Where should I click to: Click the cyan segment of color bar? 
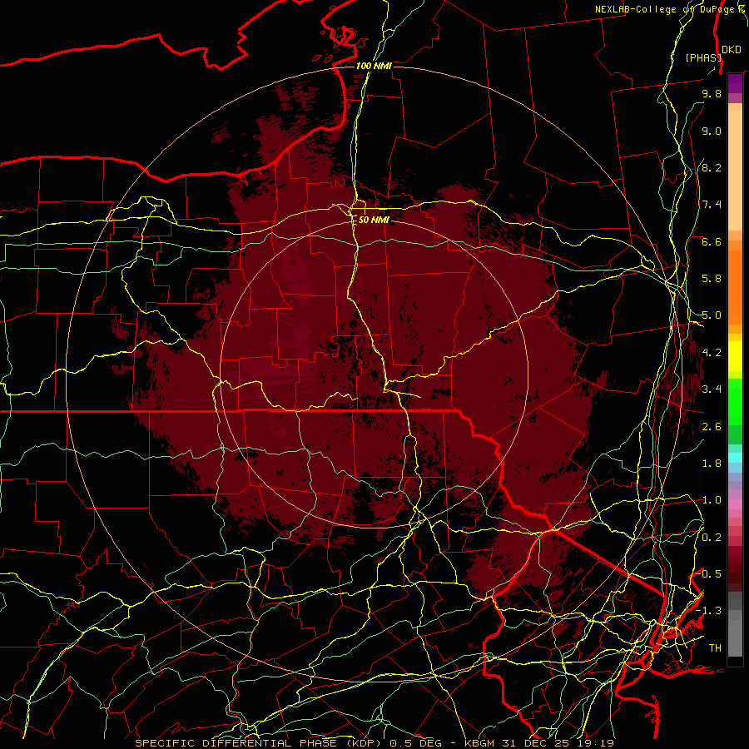click(x=735, y=457)
